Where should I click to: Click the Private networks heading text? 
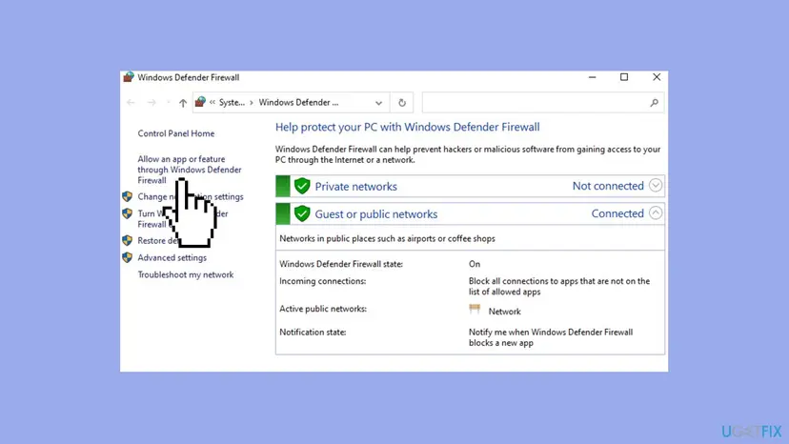(355, 186)
